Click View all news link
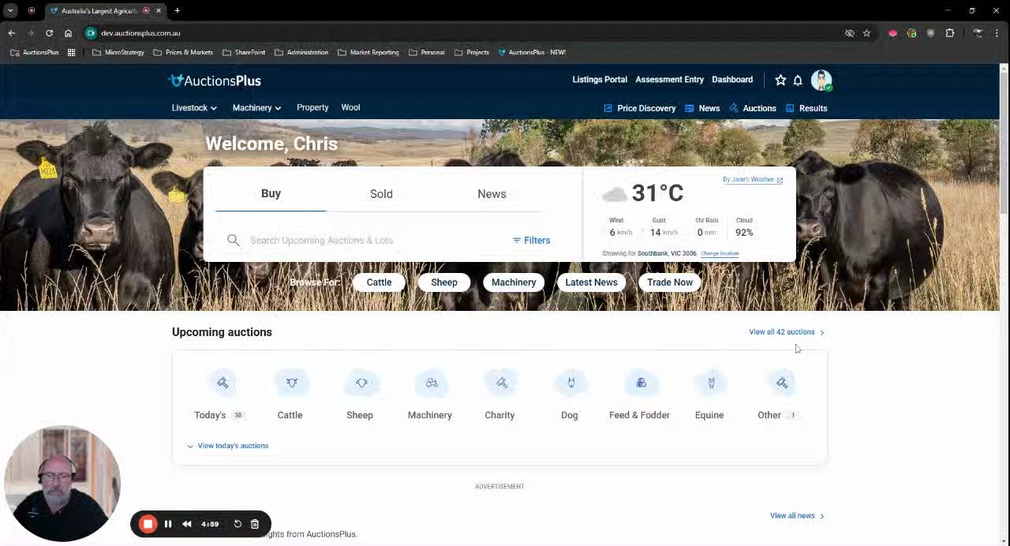This screenshot has width=1010, height=546. pos(797,516)
